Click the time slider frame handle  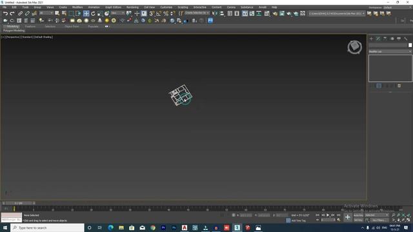[x=19, y=203]
